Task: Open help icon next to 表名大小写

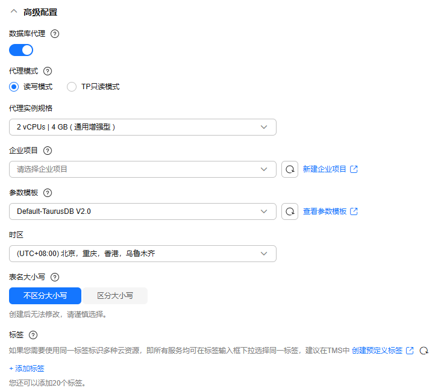Action: pyautogui.click(x=55, y=277)
